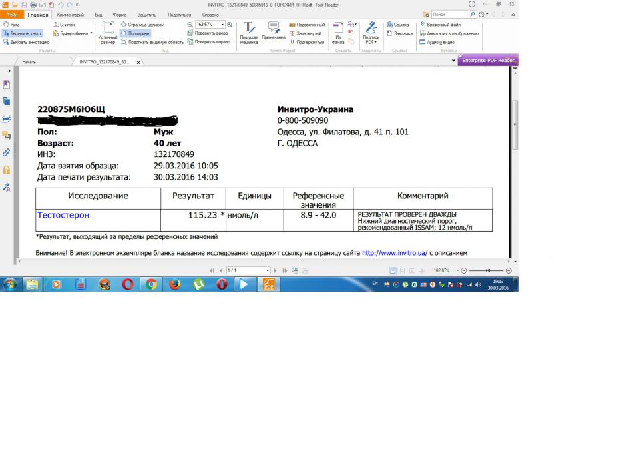The height and width of the screenshot is (474, 639).
Task: Enable single page view mode in status bar
Action: [393, 270]
